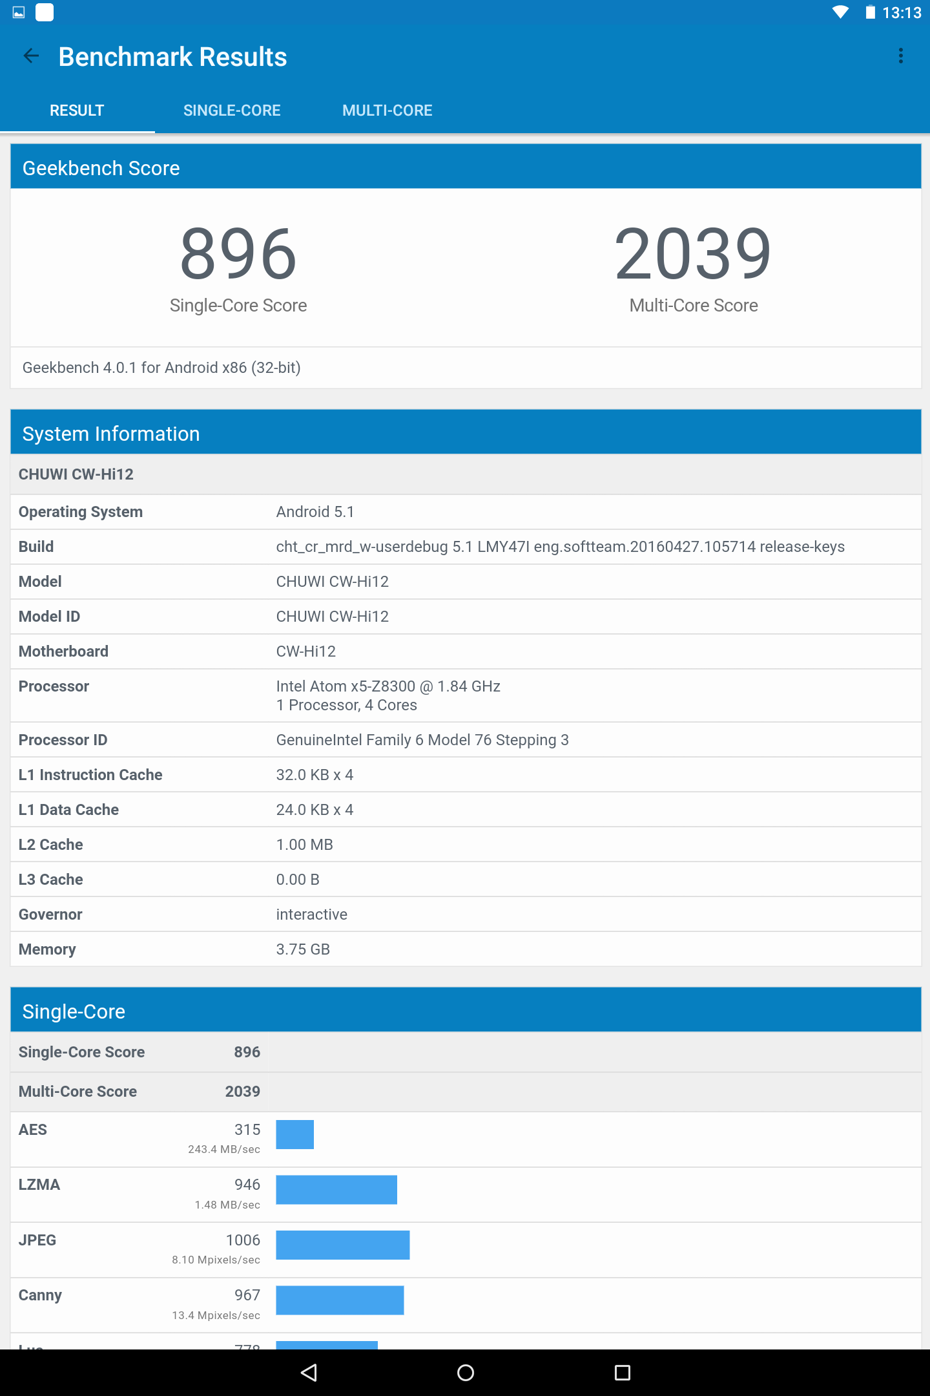Tap the L2 Cache label

[x=50, y=845]
